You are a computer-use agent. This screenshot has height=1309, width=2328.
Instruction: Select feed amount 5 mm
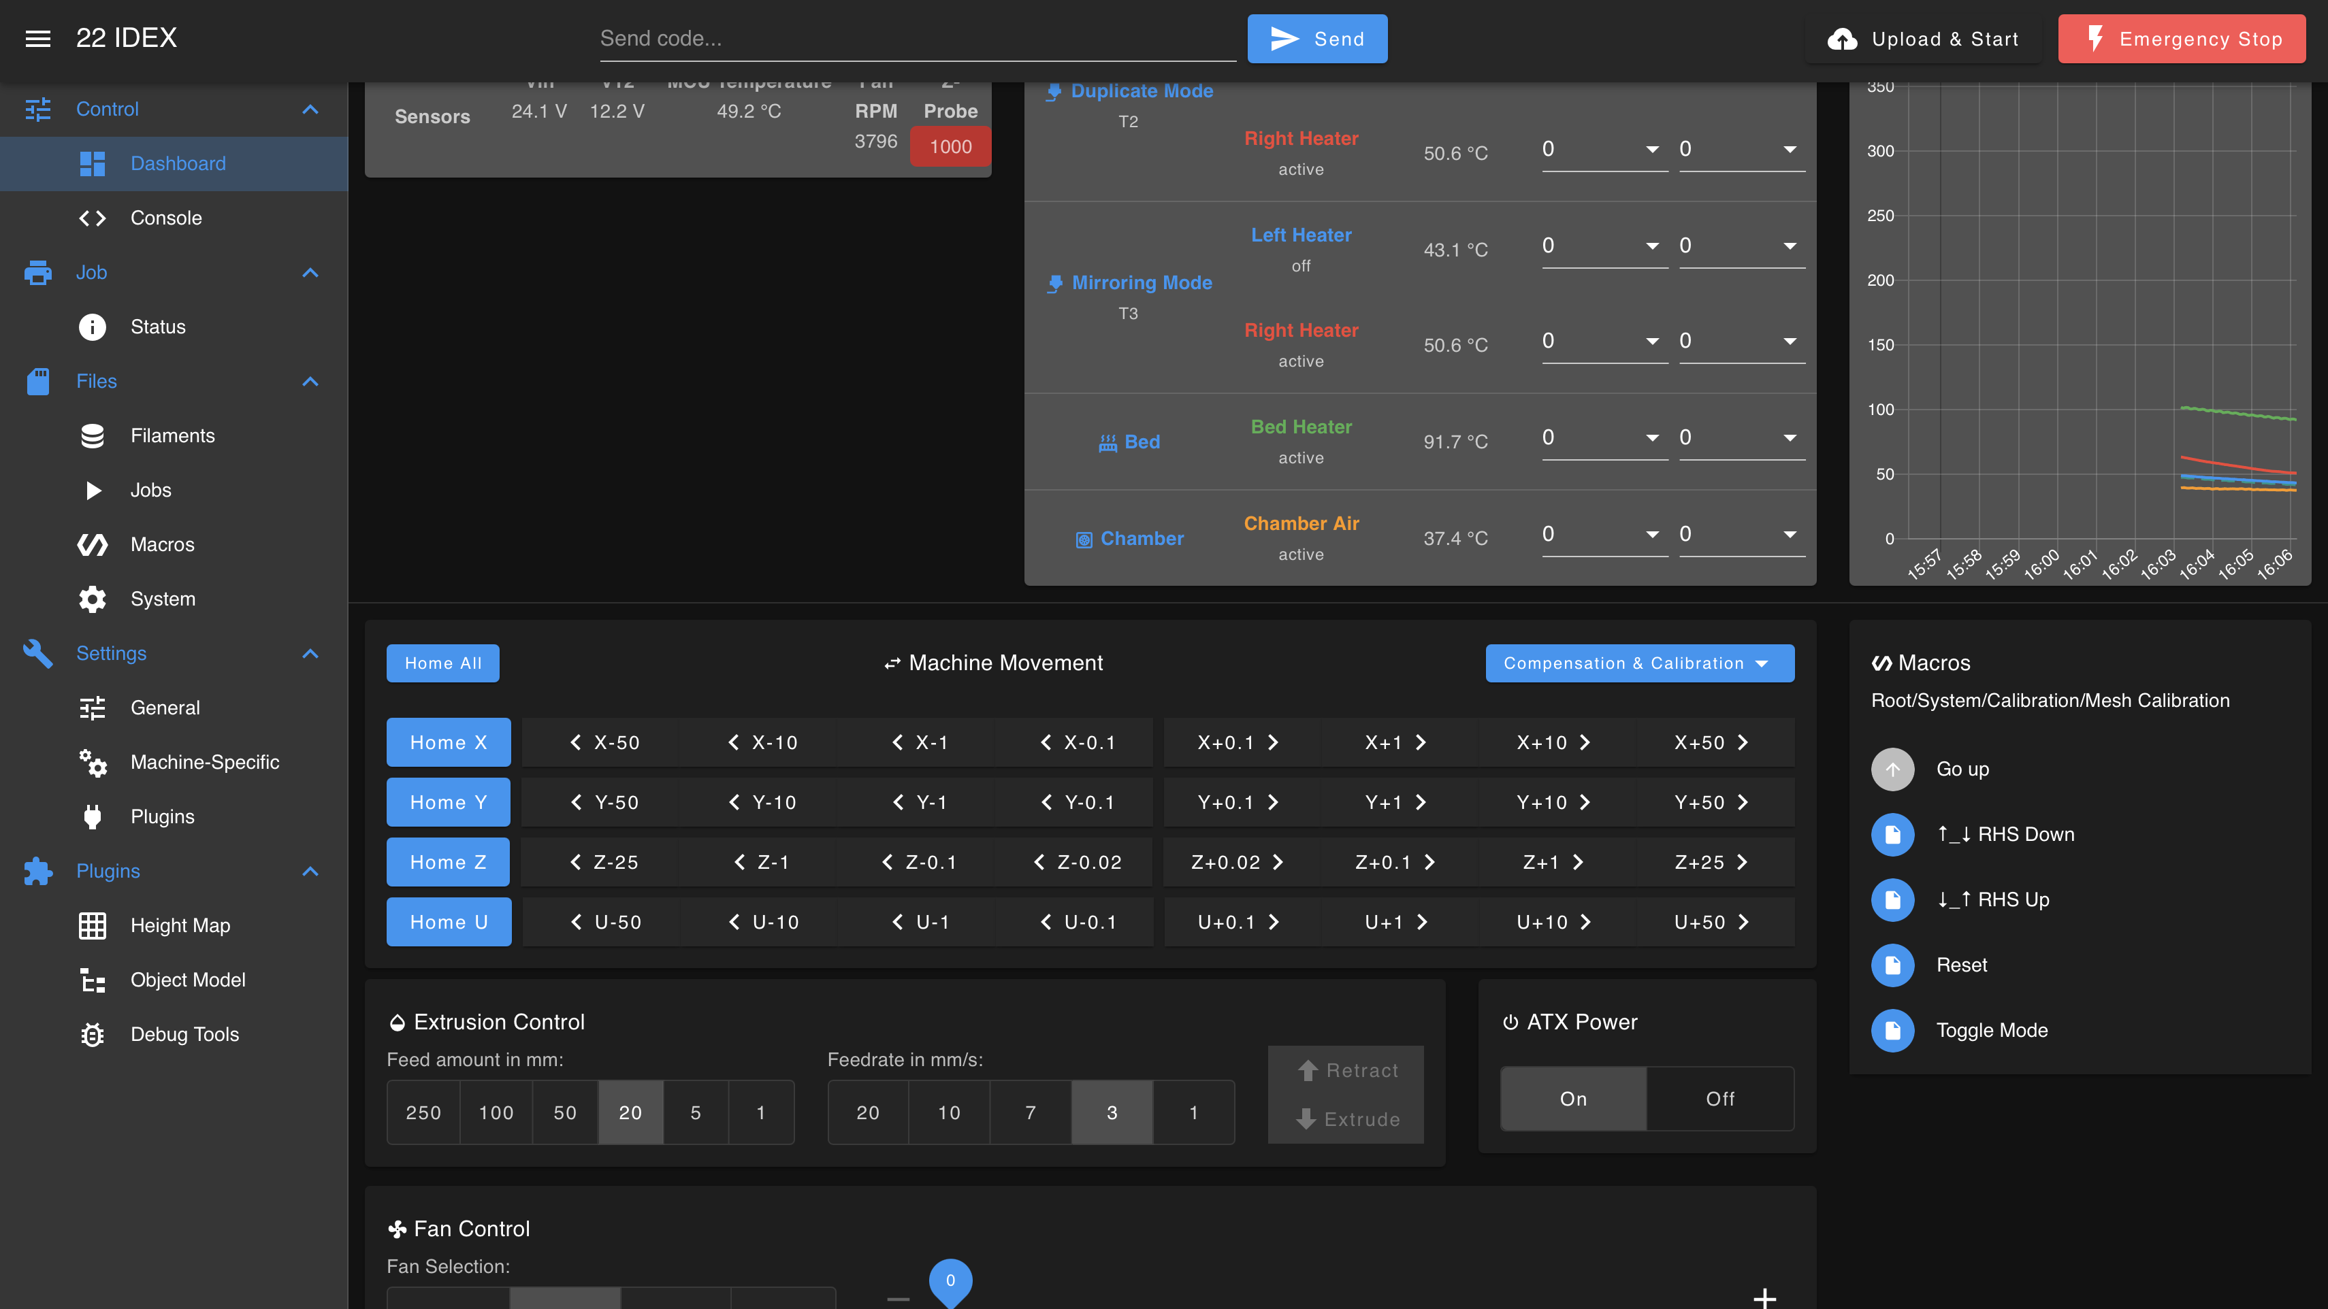tap(696, 1112)
